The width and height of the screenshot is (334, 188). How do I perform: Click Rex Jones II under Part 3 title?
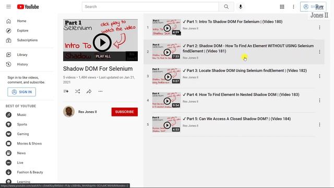pyautogui.click(x=190, y=77)
